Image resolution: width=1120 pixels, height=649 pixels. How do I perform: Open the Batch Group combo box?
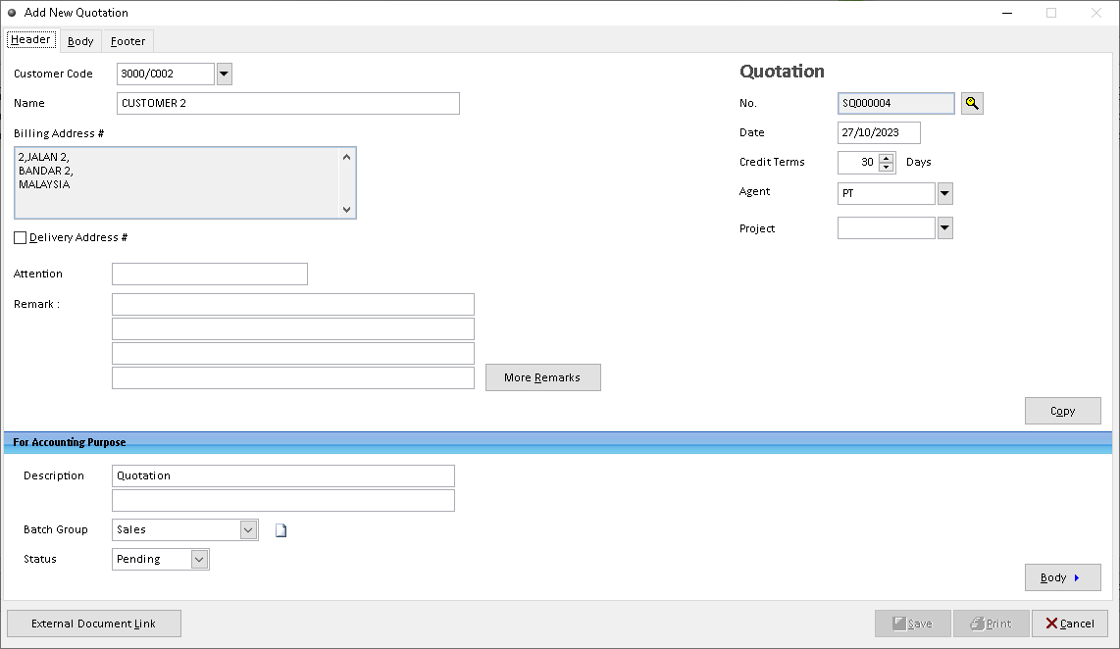tap(247, 529)
